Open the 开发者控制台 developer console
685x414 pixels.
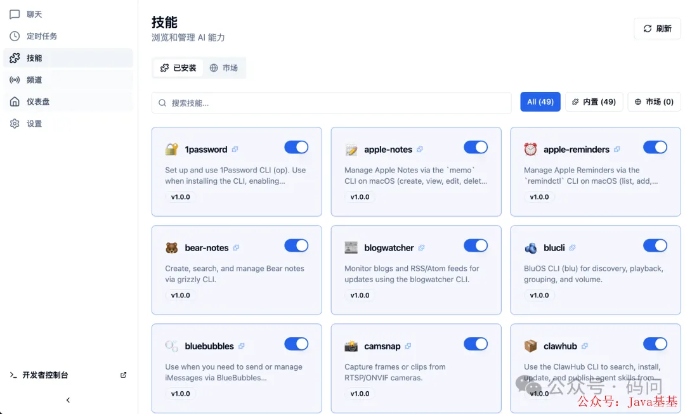68,375
